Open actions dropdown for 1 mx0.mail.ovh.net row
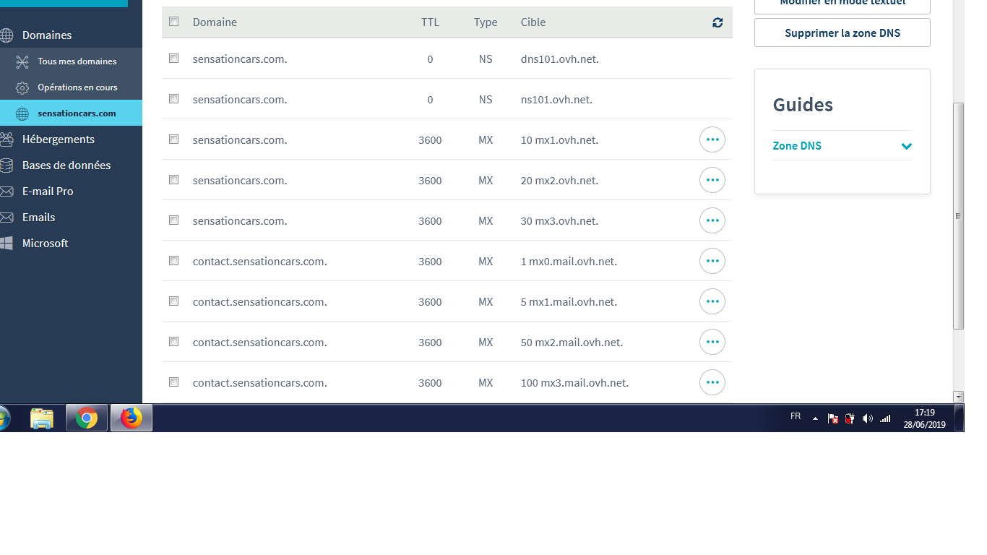Image resolution: width=987 pixels, height=555 pixels. coord(712,261)
